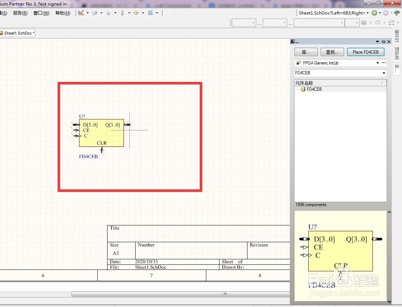Expand the power sources dropdown arrow
The image size is (402, 307).
pos(116,13)
